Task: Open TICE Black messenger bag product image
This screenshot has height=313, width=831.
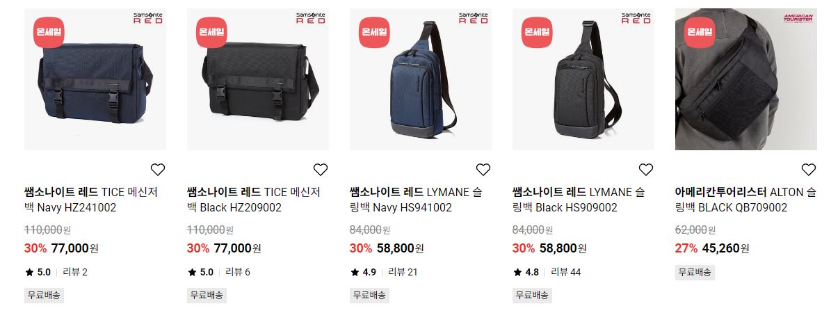Action: (x=258, y=79)
